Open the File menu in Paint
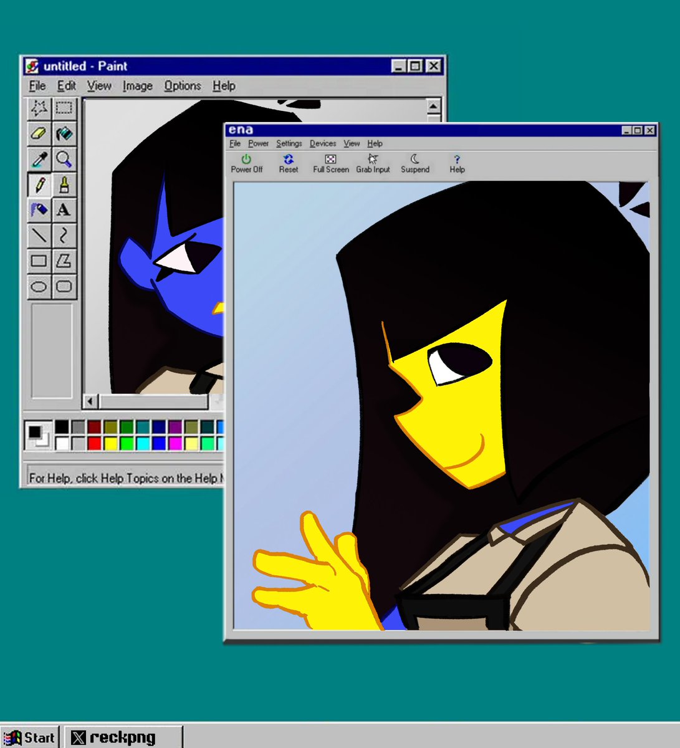This screenshot has width=680, height=748. coord(37,86)
